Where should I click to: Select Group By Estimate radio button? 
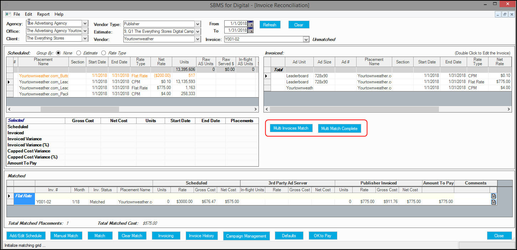[79, 53]
